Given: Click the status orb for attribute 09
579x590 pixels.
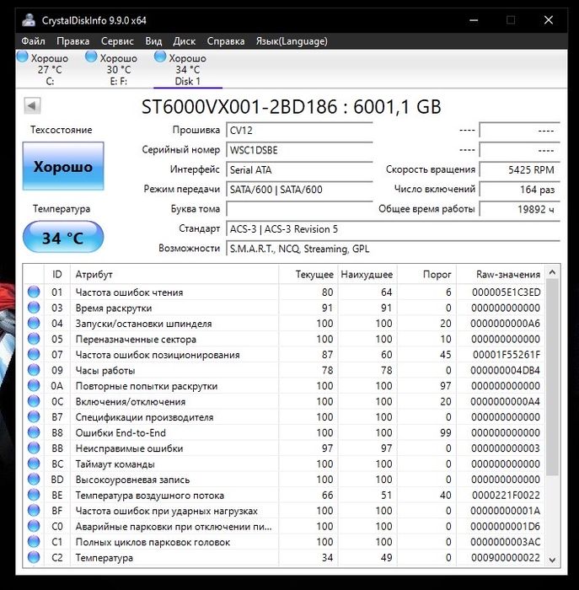Looking at the screenshot, I should 34,370.
